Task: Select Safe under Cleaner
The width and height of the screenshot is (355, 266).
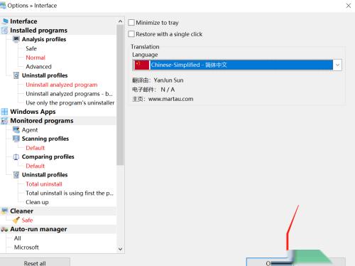Action: coord(27,220)
